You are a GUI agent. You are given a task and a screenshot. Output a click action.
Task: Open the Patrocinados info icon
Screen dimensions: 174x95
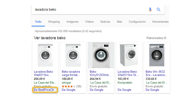click(x=165, y=38)
